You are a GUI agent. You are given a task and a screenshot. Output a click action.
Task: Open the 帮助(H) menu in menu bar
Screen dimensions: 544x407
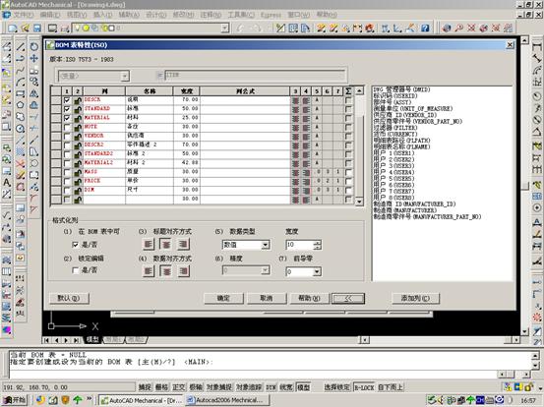click(327, 15)
